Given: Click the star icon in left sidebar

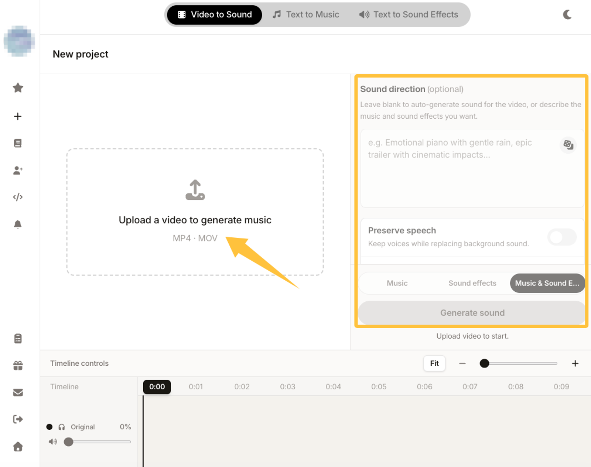Looking at the screenshot, I should pos(18,88).
